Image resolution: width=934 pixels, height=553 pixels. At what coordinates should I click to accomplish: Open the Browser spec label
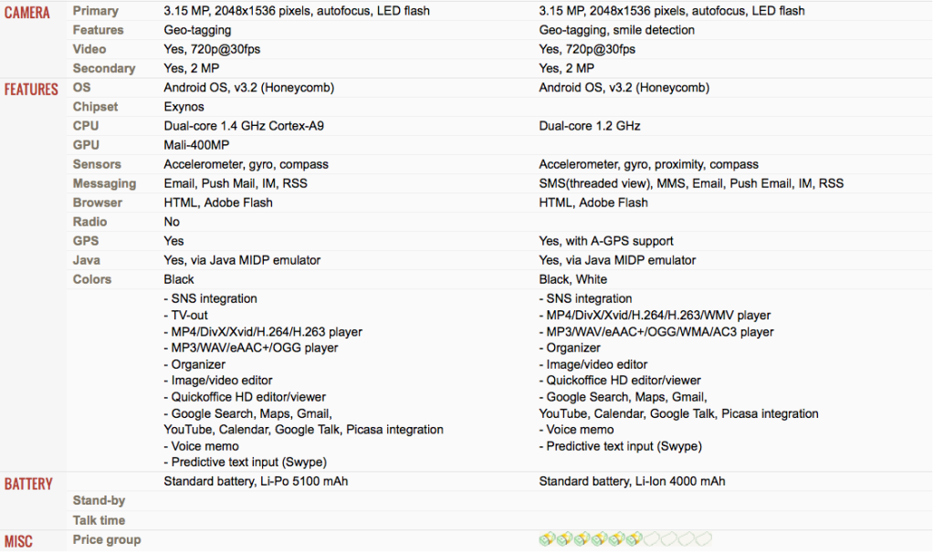coord(97,203)
